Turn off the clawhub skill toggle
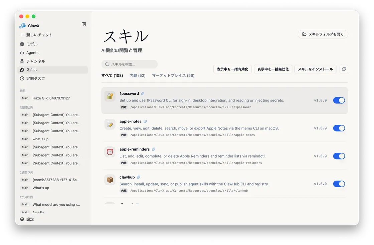Screen dimensions: 374x245 tap(339, 184)
